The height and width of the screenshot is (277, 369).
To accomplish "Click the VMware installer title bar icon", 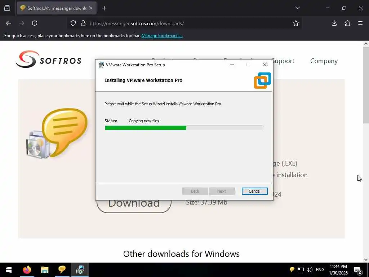I will click(101, 65).
